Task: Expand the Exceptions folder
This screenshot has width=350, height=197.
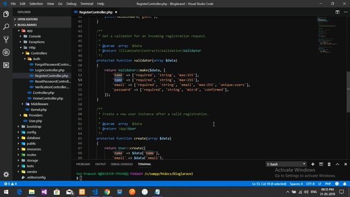Action: pyautogui.click(x=37, y=42)
